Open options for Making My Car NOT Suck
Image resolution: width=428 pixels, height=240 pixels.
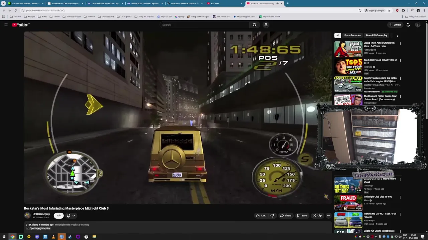[400, 214]
